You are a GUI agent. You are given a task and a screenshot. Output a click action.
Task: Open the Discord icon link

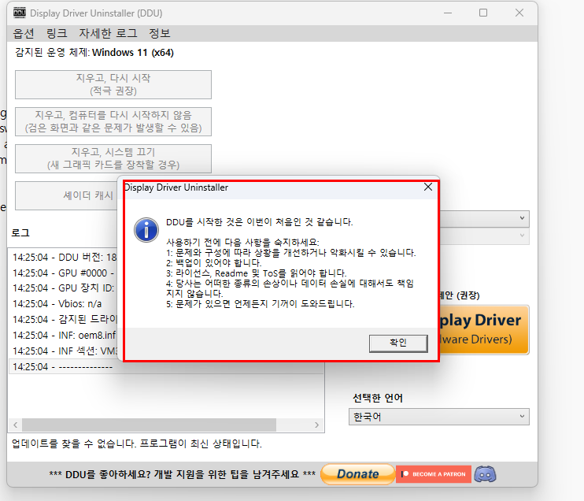pyautogui.click(x=485, y=474)
